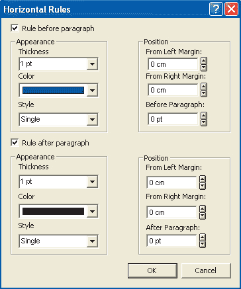241x289 pixels.
Task: Pick the blue color swatch for top rule
Action: click(x=53, y=90)
